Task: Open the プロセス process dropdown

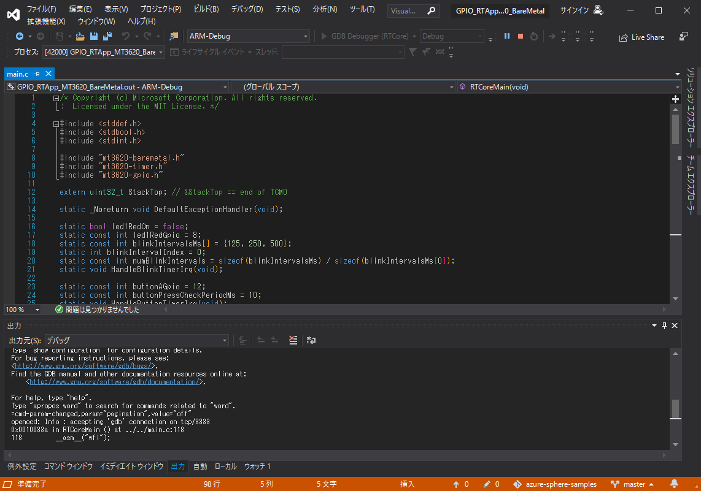Action: [x=104, y=52]
